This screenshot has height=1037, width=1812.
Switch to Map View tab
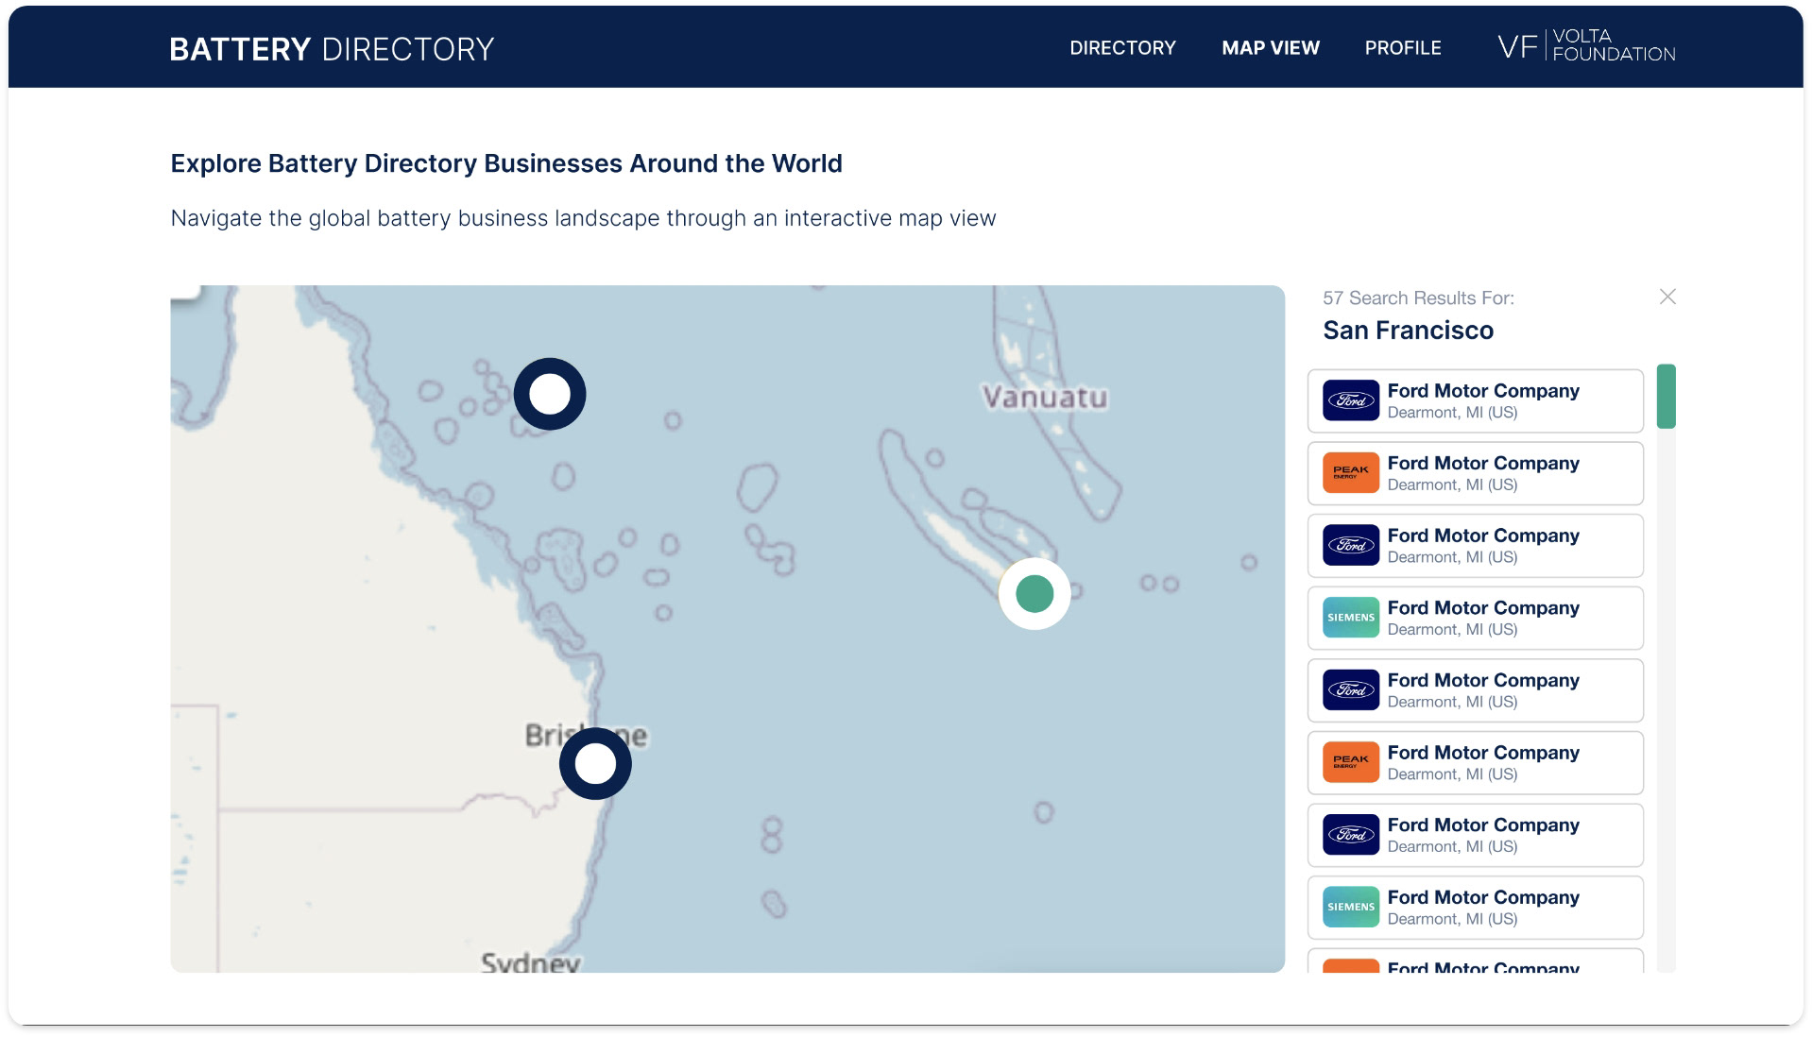coord(1270,48)
